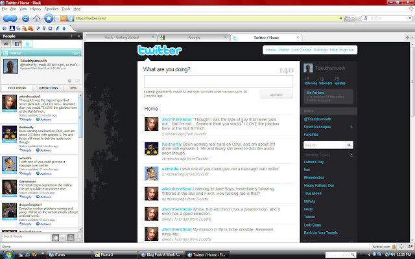
Task: Close the People sidebar panel
Action: click(x=79, y=36)
